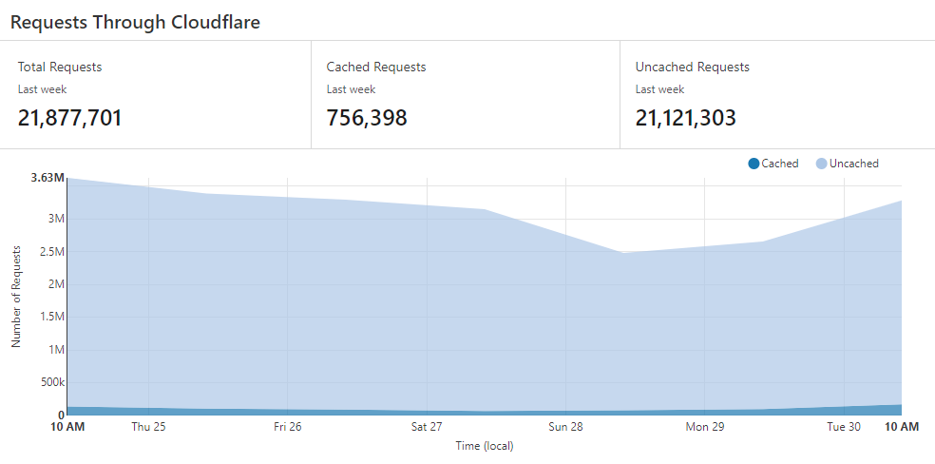Click the Thu 25 x-axis label
The width and height of the screenshot is (935, 464).
[148, 427]
